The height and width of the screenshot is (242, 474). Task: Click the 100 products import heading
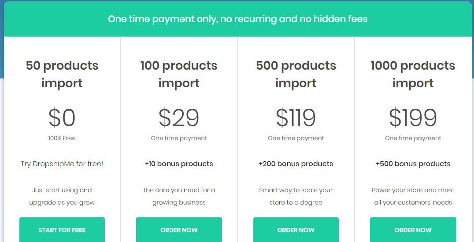(179, 74)
